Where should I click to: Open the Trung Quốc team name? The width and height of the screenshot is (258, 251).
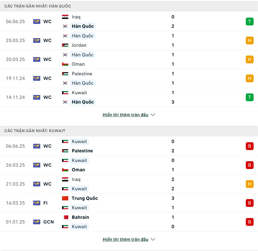(x=85, y=198)
